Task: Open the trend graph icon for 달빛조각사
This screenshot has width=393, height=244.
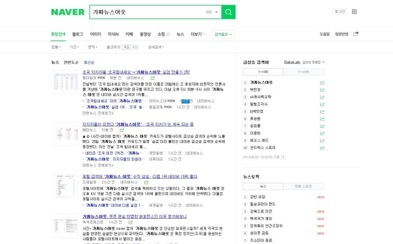Action: [322, 105]
